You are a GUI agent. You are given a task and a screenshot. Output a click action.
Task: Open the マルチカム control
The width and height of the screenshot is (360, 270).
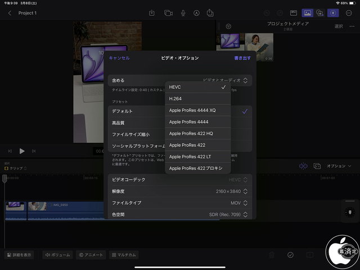pos(124,255)
